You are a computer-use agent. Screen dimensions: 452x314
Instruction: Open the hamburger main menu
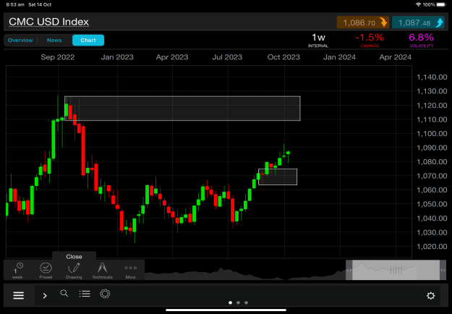pos(19,295)
